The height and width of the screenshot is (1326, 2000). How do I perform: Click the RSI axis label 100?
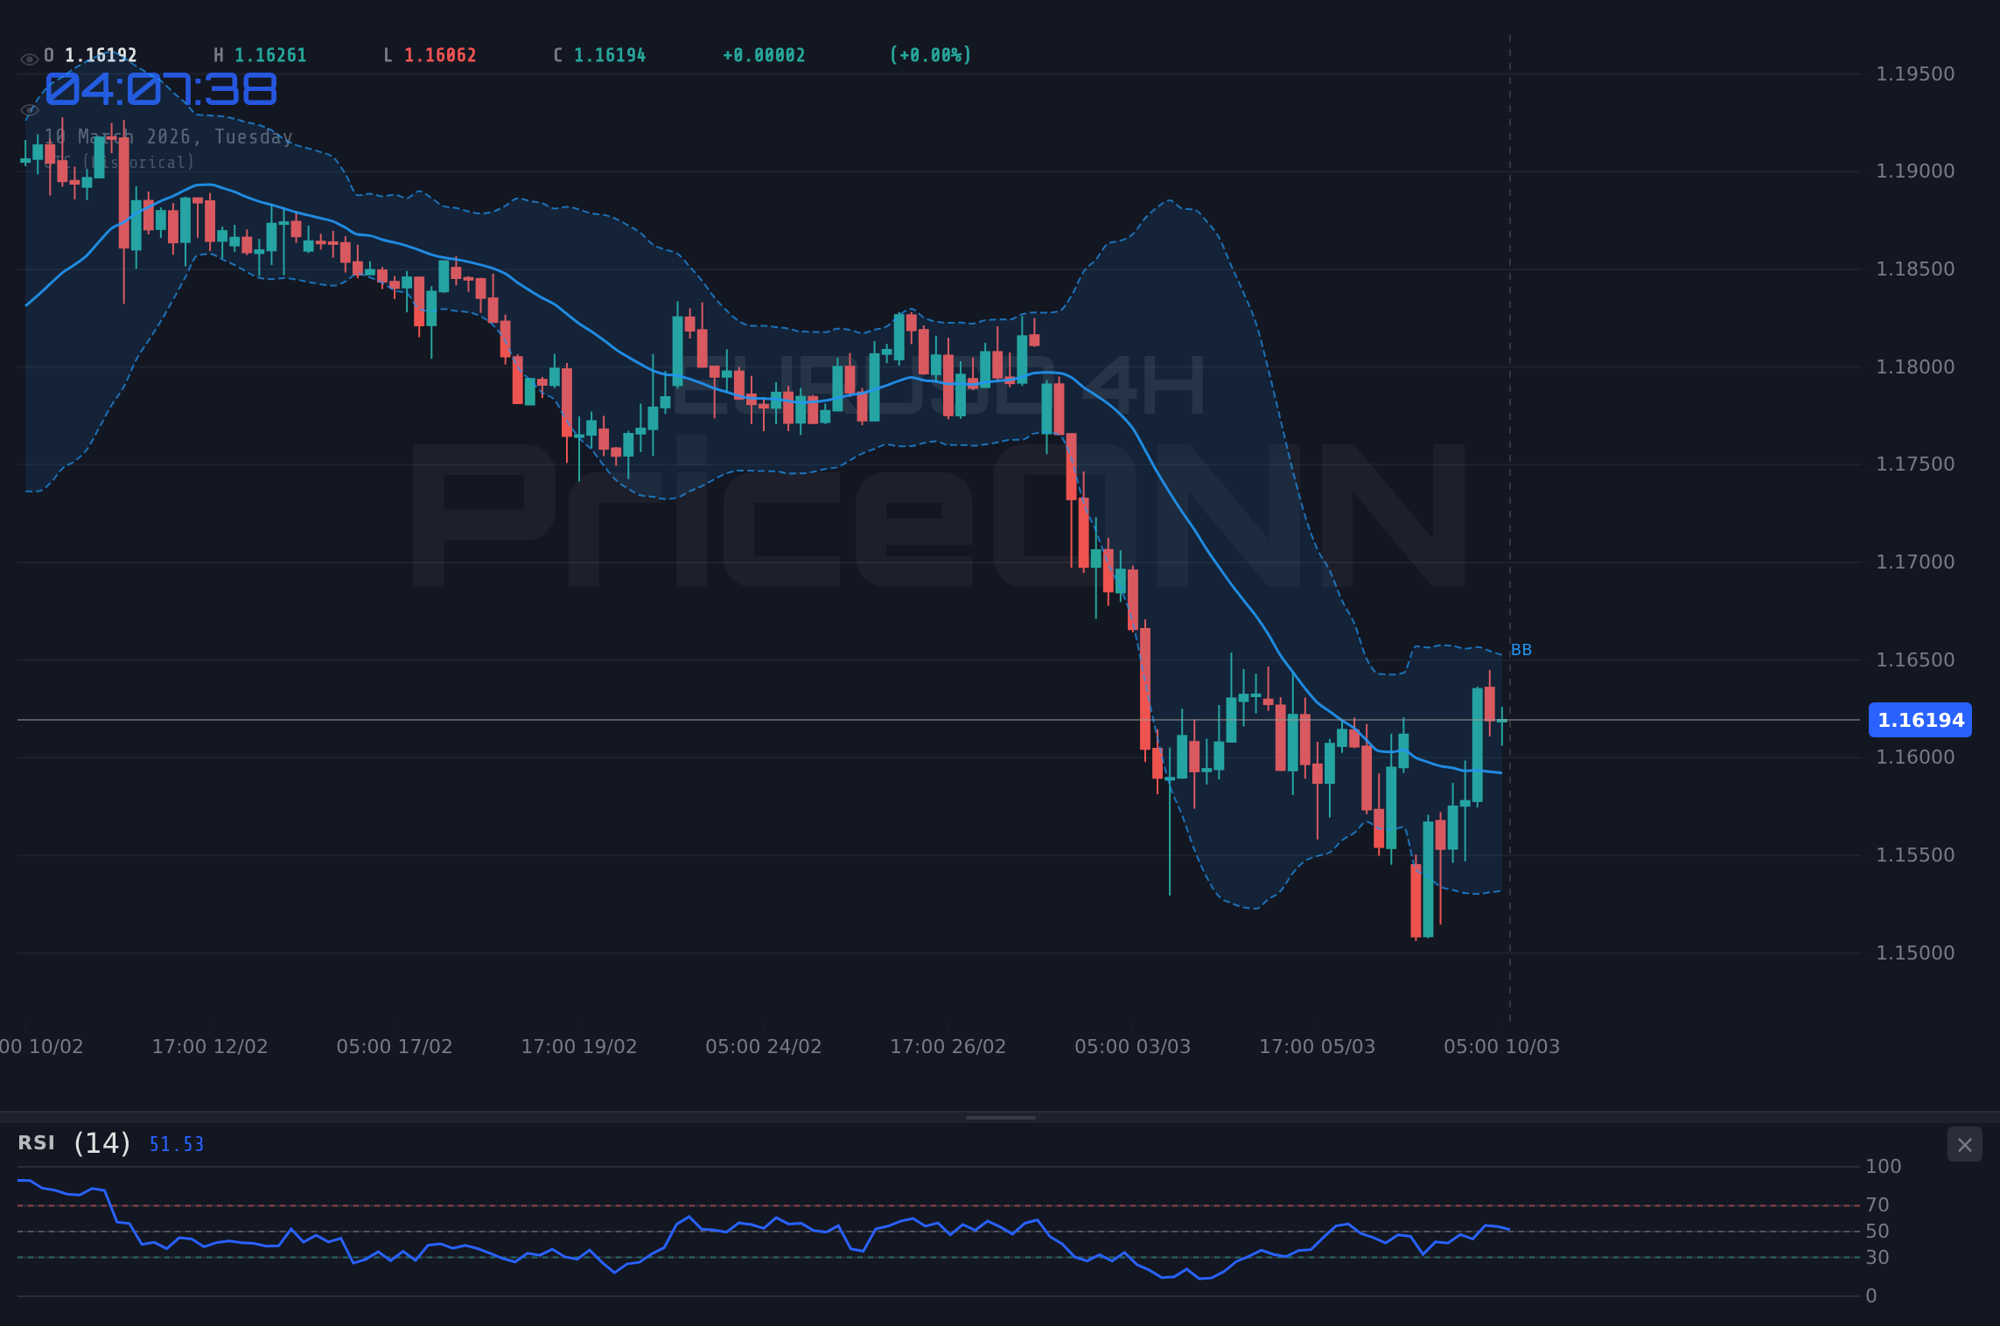tap(1884, 1167)
